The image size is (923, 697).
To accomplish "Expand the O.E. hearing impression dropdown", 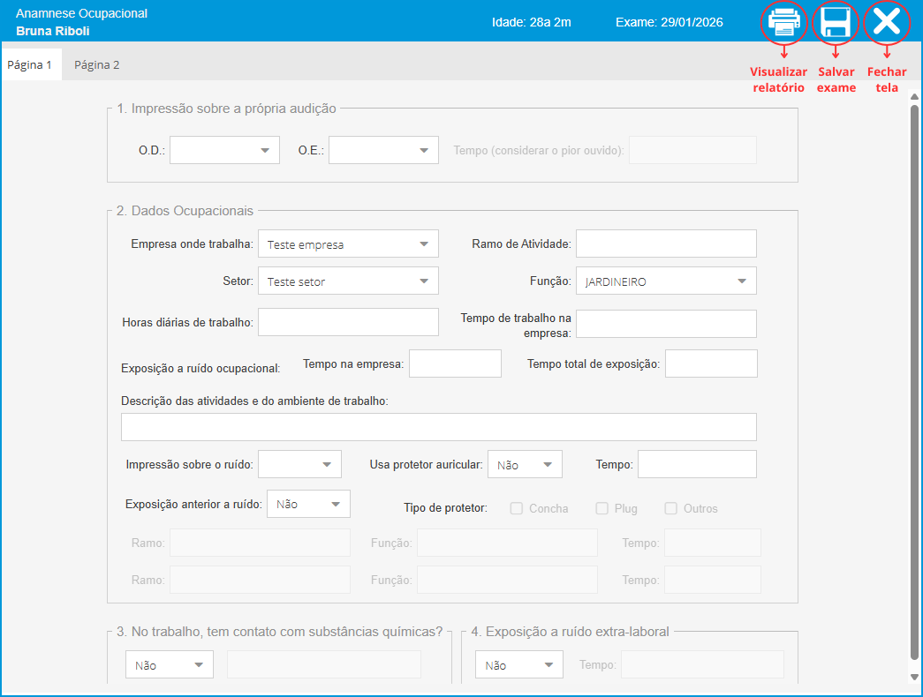I will coord(383,150).
